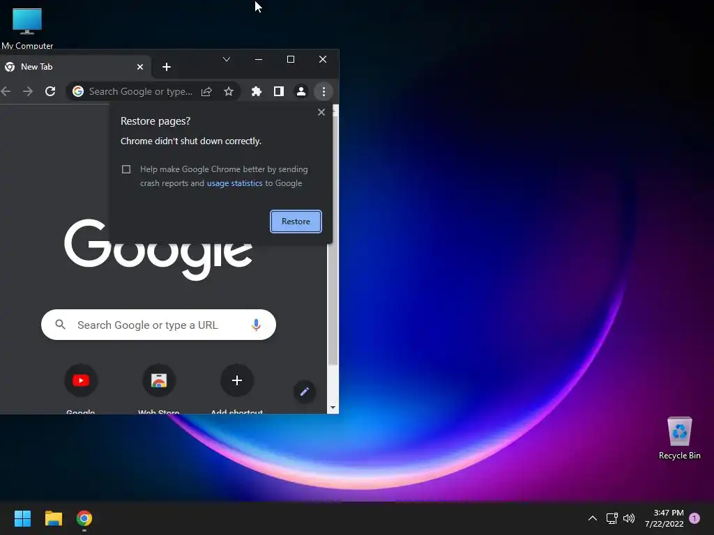This screenshot has height=535, width=714.
Task: Click the Google icon in address bar
Action: pos(78,91)
